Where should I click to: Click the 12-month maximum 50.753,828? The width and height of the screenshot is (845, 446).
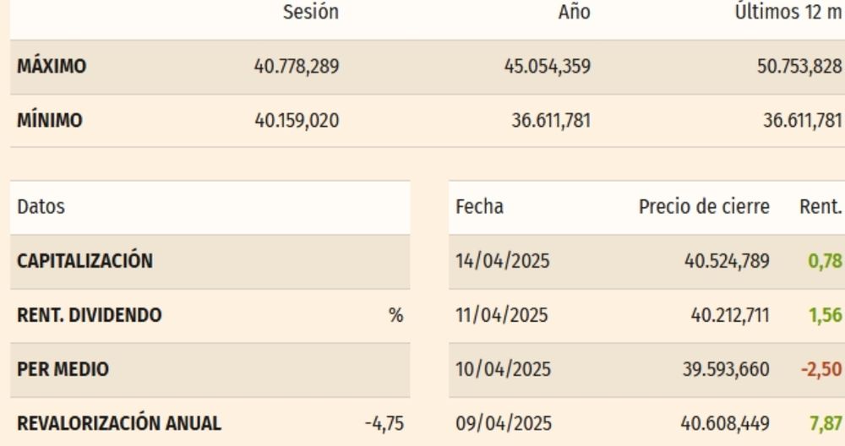click(799, 67)
